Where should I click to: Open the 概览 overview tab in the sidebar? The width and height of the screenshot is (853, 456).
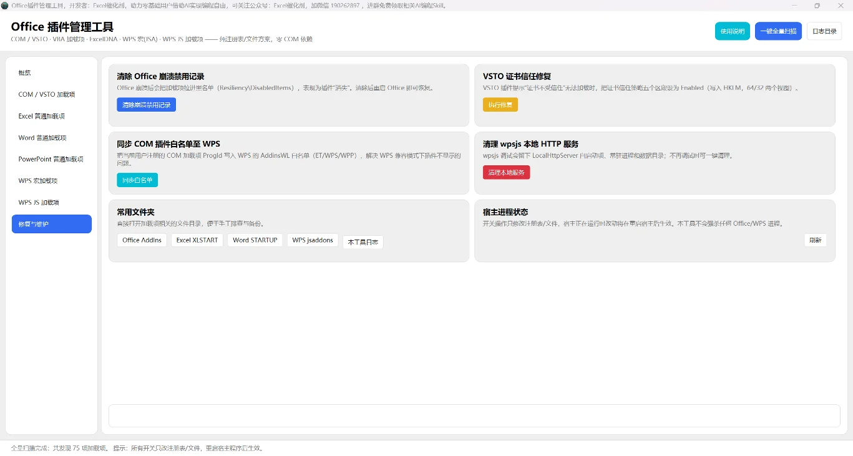[52, 73]
